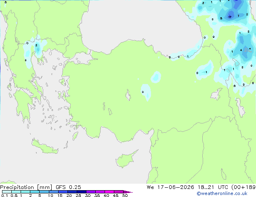256x197 pixels.
Task: Click the 2–5 mm legend swatch
Action: [35, 192]
